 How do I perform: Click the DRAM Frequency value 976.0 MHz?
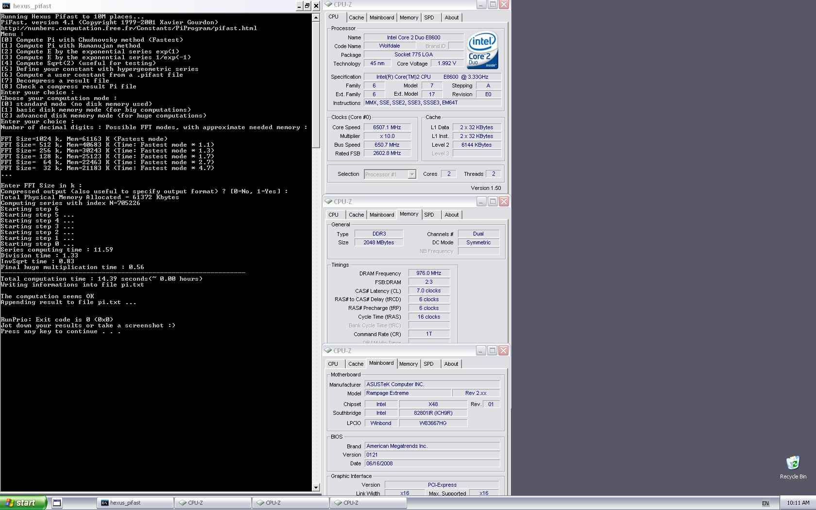(429, 273)
